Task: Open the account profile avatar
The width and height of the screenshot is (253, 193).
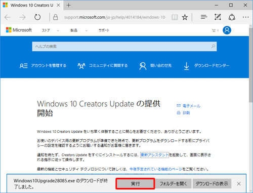Action: [x=227, y=30]
